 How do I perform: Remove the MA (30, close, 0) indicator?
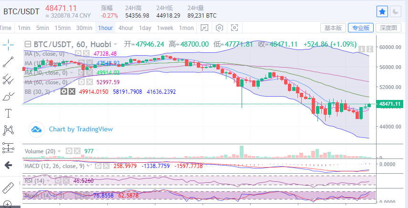pyautogui.click(x=90, y=73)
